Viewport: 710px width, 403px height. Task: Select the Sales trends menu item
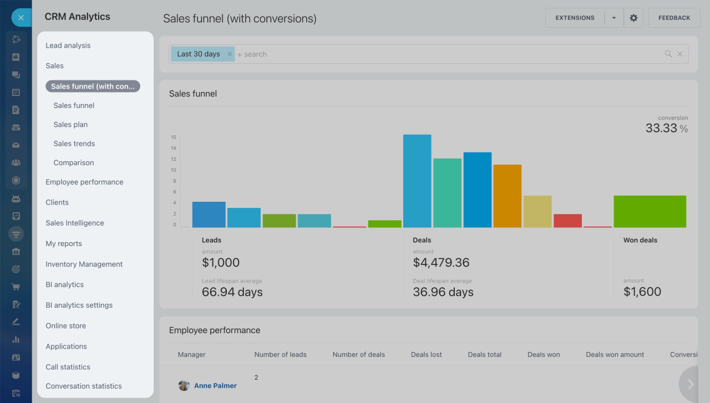pos(74,143)
